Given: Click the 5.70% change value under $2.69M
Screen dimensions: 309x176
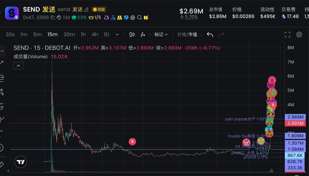Looking at the screenshot, I should point(191,17).
